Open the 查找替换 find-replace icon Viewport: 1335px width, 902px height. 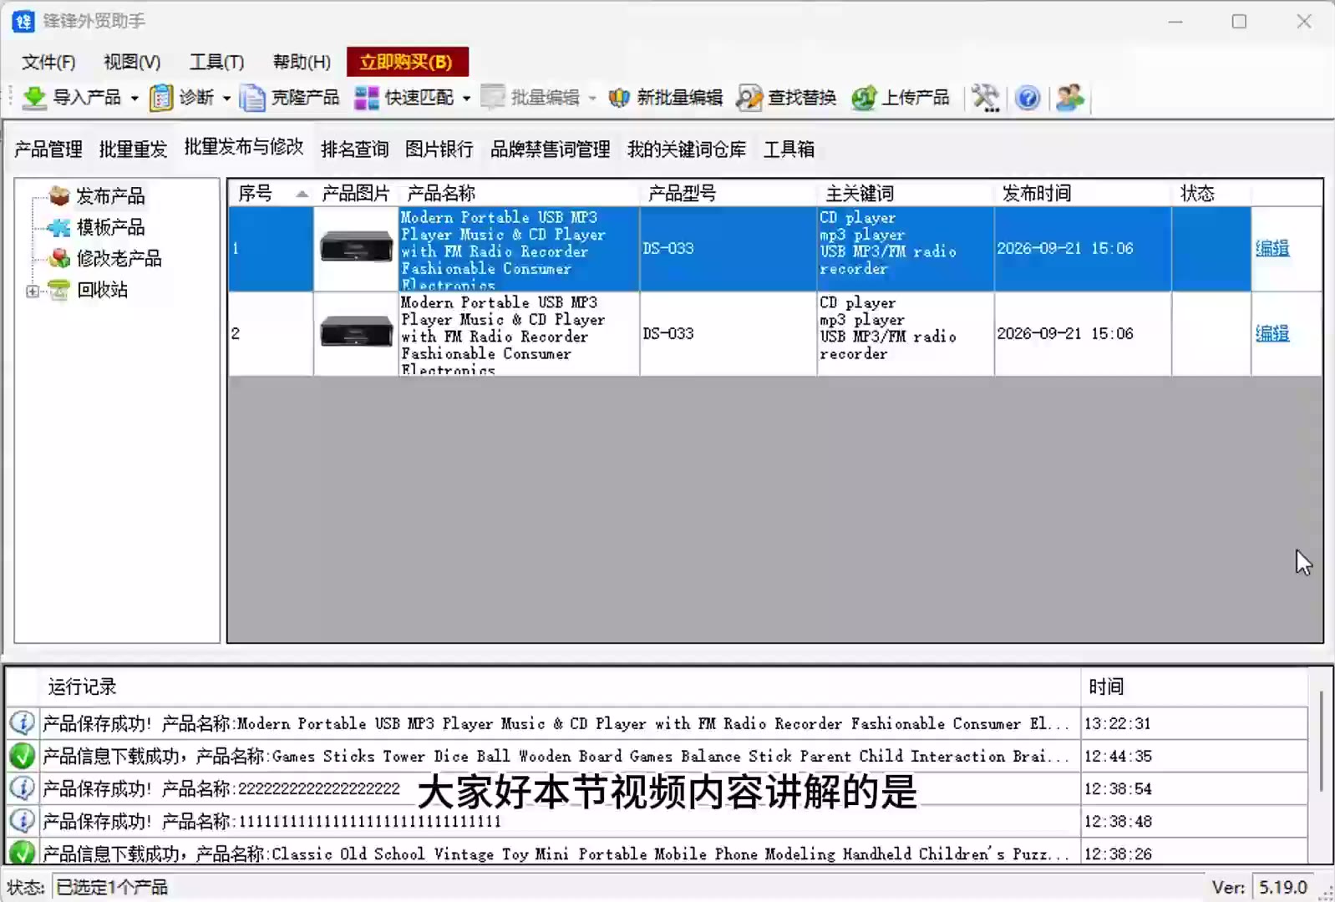[x=749, y=98]
